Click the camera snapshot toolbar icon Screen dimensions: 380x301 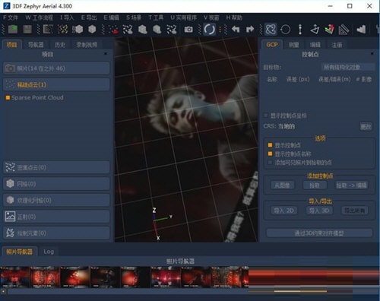pos(188,30)
